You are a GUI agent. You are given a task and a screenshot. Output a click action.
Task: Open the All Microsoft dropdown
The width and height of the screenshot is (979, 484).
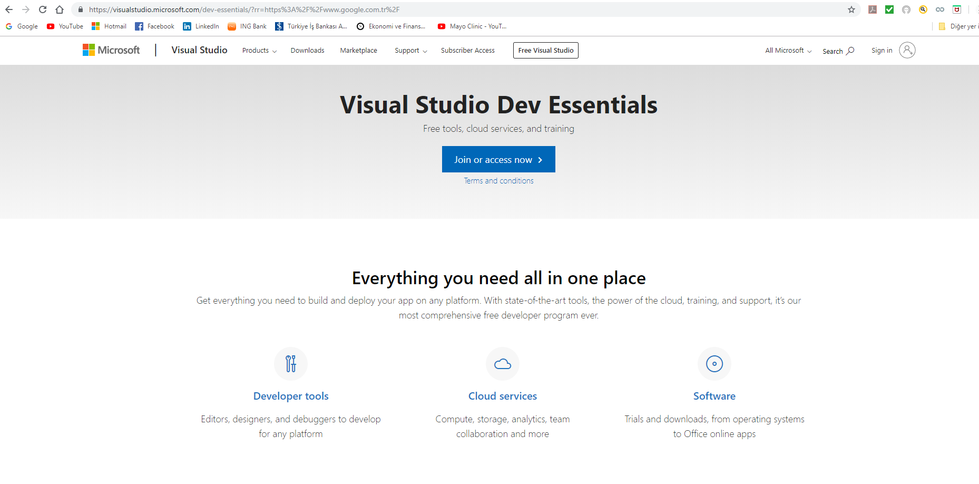pyautogui.click(x=788, y=51)
